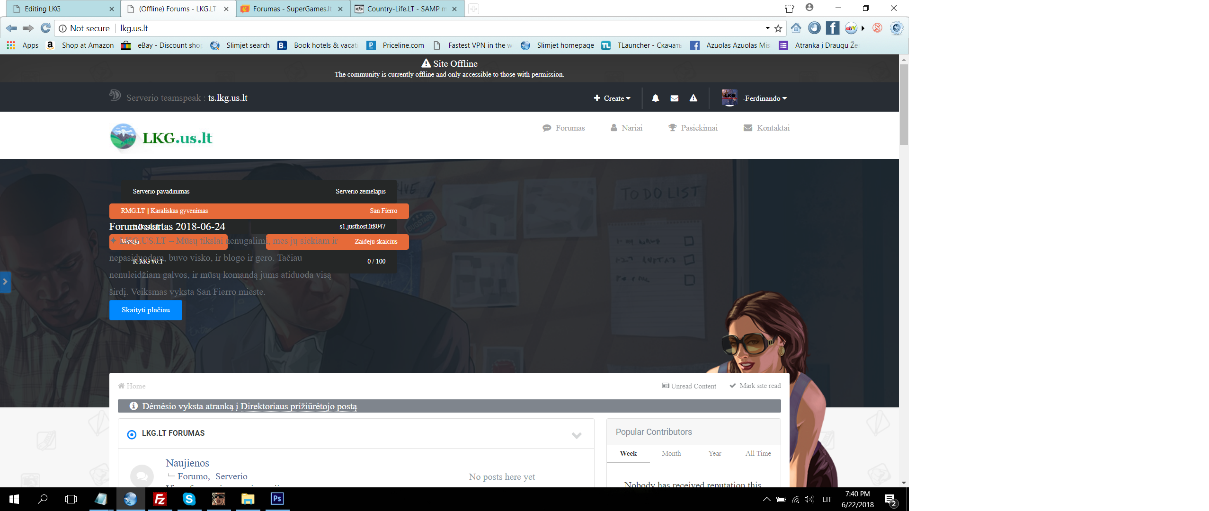The height and width of the screenshot is (511, 1209).
Task: Open the Action Center notifications icon
Action: [x=890, y=500]
